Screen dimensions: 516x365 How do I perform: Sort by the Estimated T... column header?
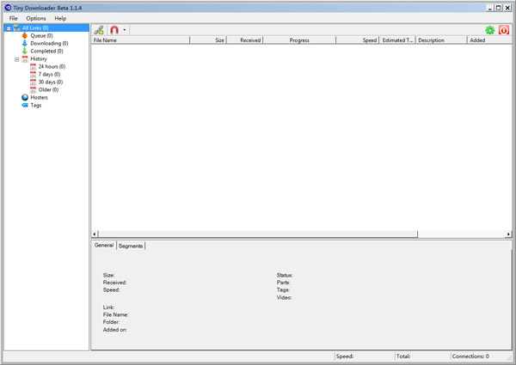coord(397,40)
